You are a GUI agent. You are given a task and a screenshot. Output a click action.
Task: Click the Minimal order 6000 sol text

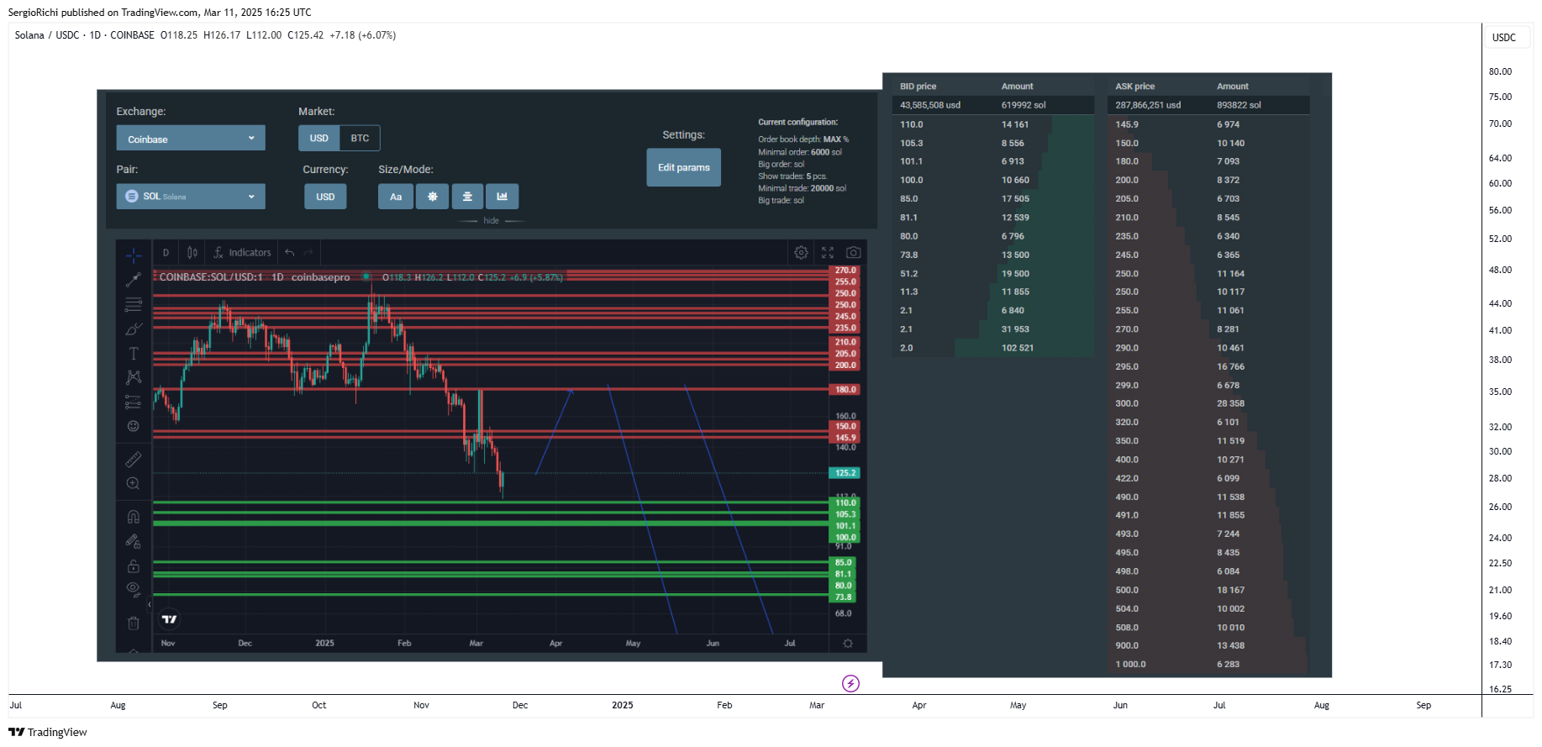point(799,152)
